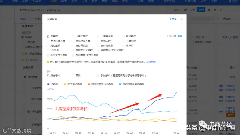The width and height of the screenshot is (240, 135).
Task: Toggle the 同行同层优秀访客数 light blue legend icon
Action: pos(120,84)
